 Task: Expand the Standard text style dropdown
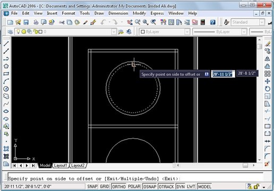click(262, 22)
